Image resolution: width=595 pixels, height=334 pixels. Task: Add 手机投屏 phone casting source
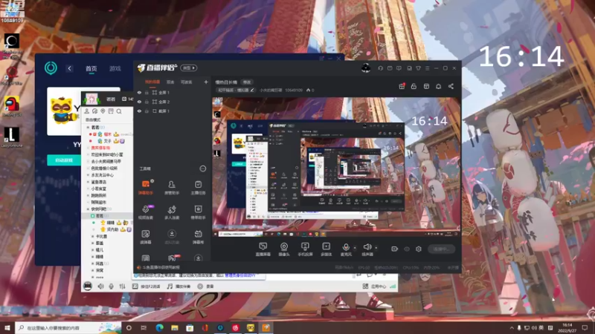pyautogui.click(x=305, y=249)
